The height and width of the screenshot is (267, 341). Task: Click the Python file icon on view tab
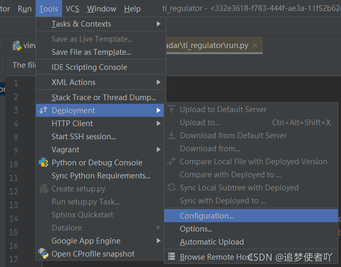pos(17,46)
